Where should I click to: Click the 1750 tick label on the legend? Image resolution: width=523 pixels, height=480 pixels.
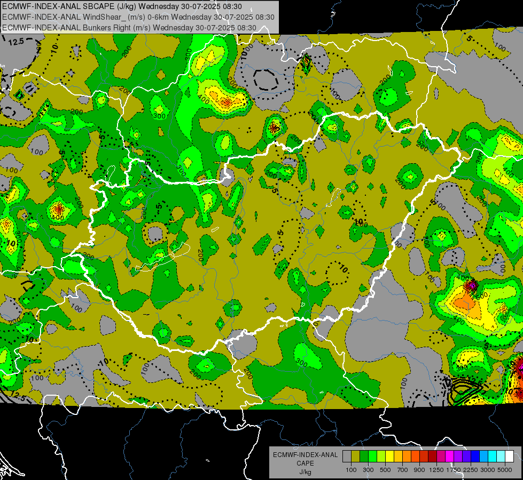click(x=454, y=470)
